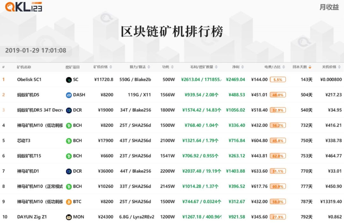
Task: Open the 蚂蚁矿机T15 miner link
Action: [x=29, y=156]
